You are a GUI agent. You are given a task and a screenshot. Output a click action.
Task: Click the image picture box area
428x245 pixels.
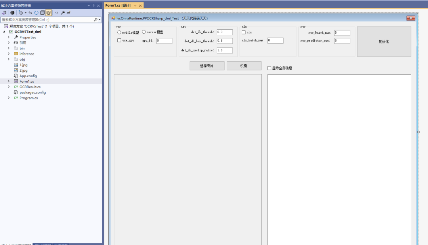(x=188, y=160)
